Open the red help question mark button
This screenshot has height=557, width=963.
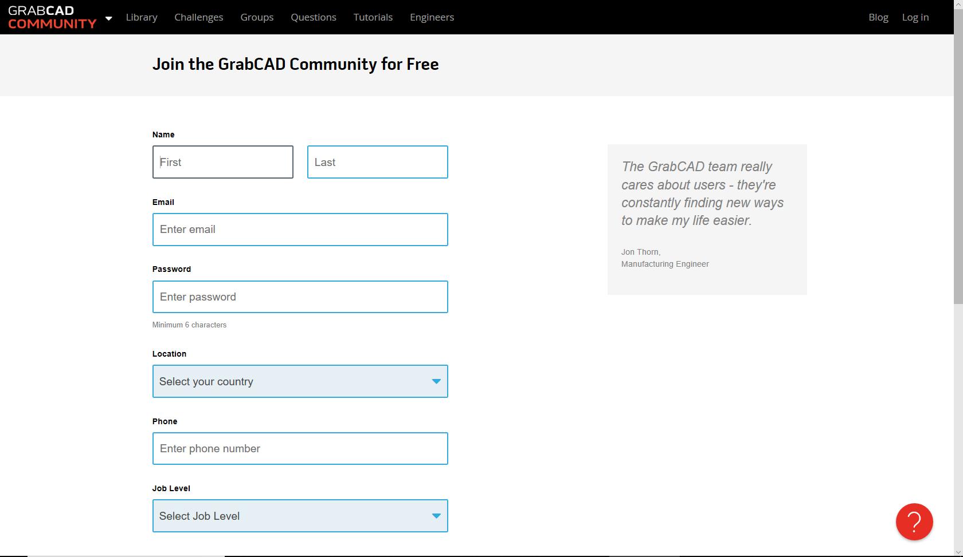914,522
